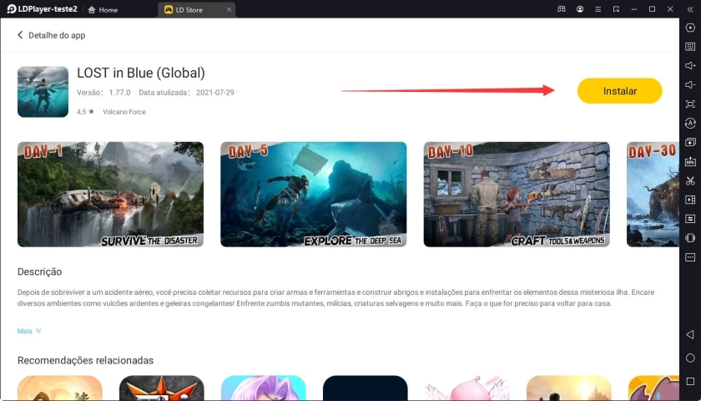Click the LDPlayer logo icon
The width and height of the screenshot is (701, 401).
click(11, 9)
